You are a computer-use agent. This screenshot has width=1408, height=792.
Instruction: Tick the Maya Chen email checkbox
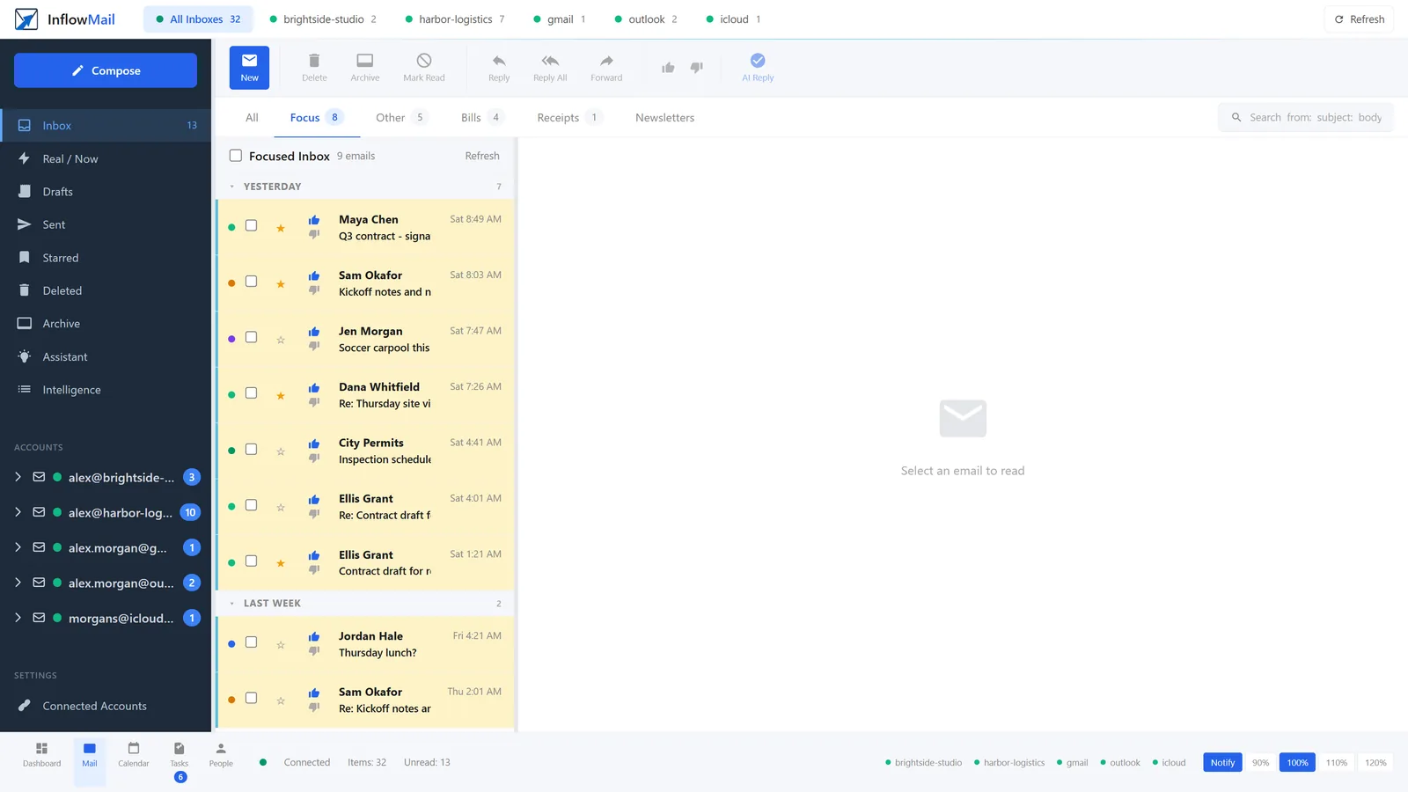pos(251,225)
